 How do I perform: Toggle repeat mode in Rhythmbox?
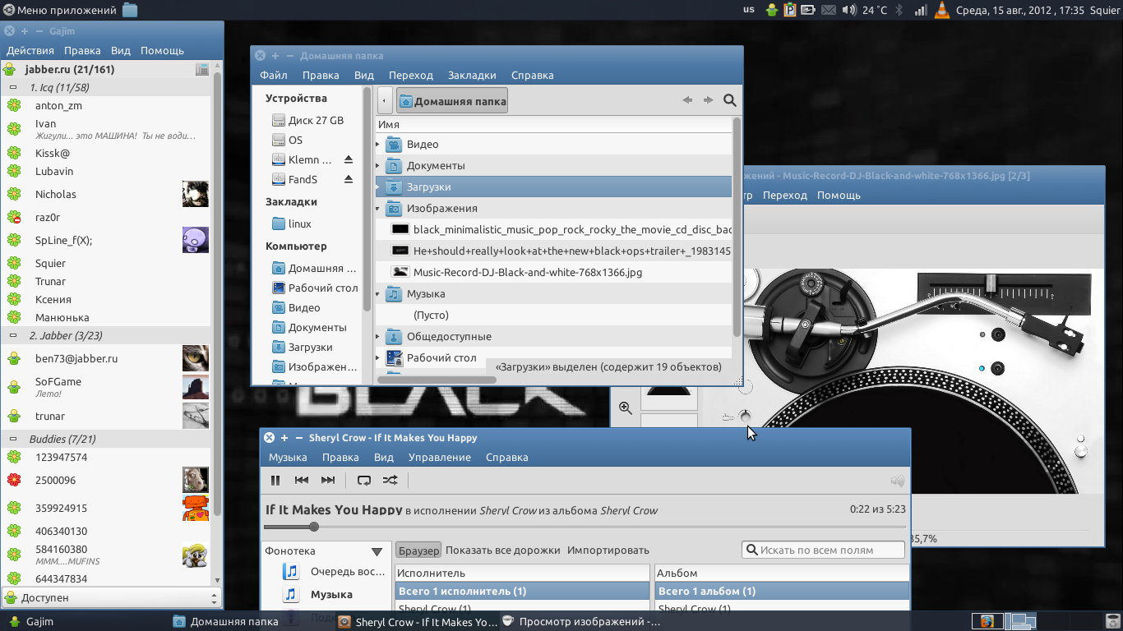[364, 481]
